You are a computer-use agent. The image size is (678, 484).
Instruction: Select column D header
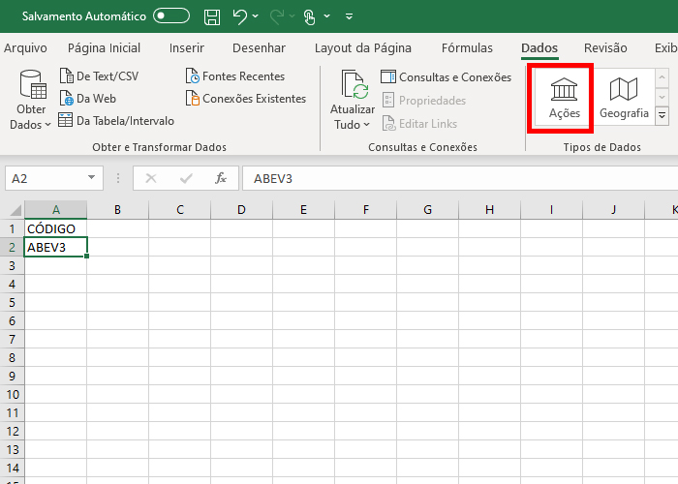click(x=241, y=210)
